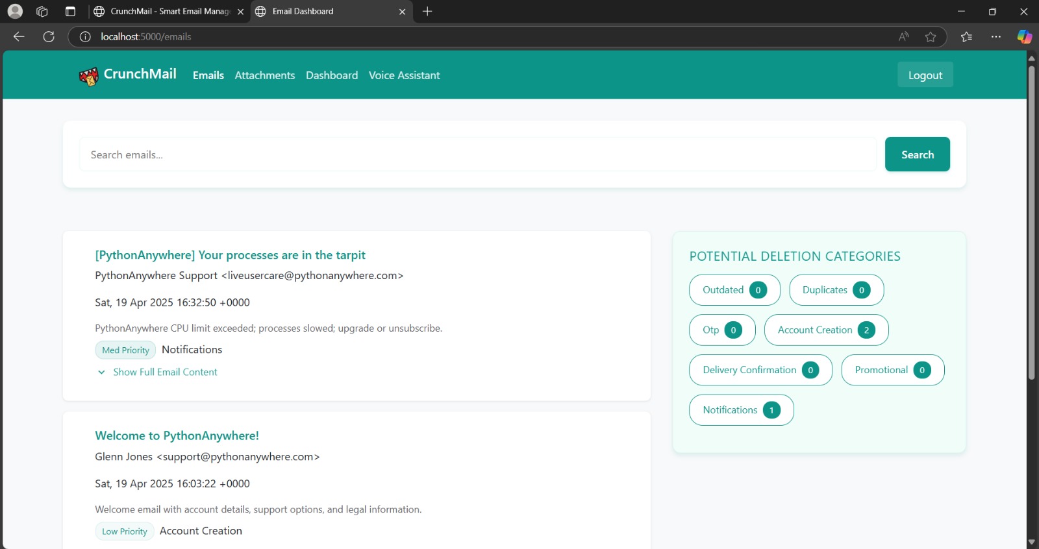This screenshot has width=1039, height=549.
Task: Open browser Settings and more menu
Action: [996, 36]
